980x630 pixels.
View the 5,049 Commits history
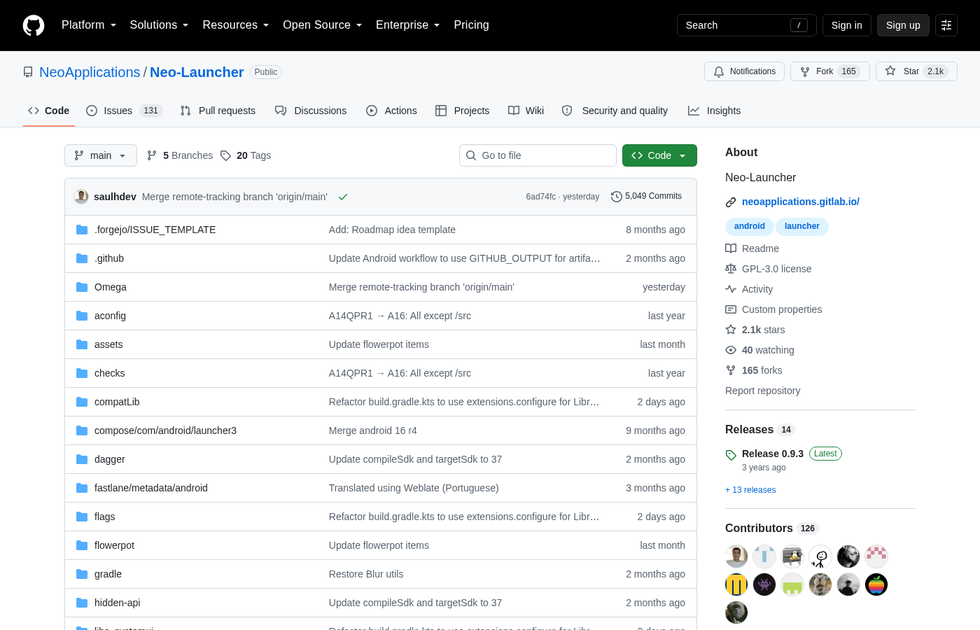click(646, 197)
